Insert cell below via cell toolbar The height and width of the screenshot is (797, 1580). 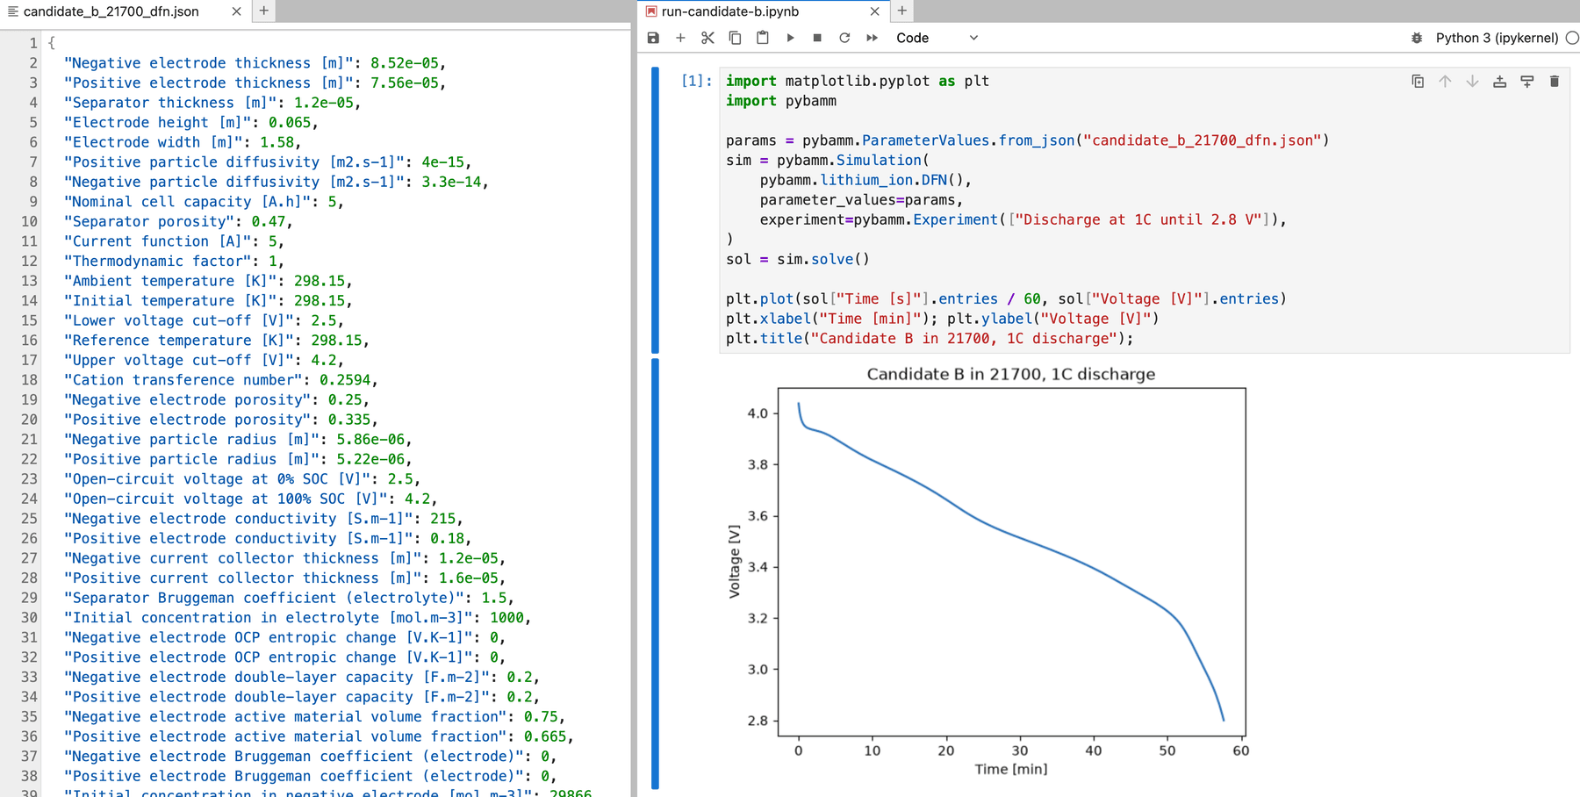[1527, 81]
